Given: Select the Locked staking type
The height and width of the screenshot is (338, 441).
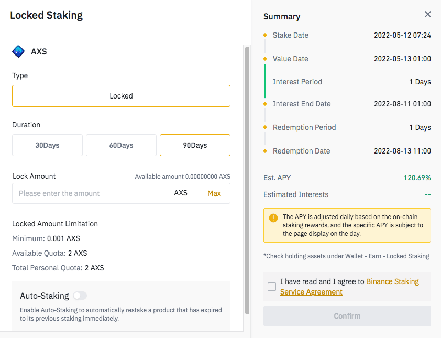Looking at the screenshot, I should pos(121,96).
